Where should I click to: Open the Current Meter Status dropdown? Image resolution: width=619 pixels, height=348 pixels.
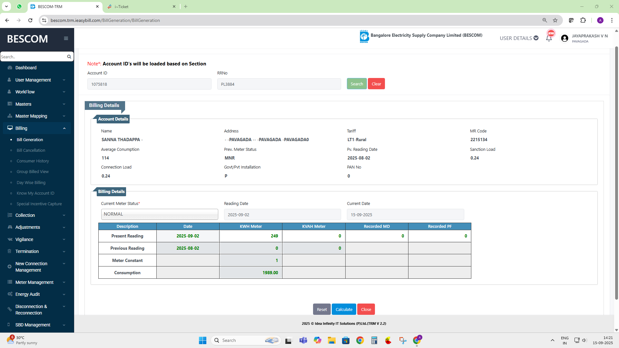click(x=160, y=214)
